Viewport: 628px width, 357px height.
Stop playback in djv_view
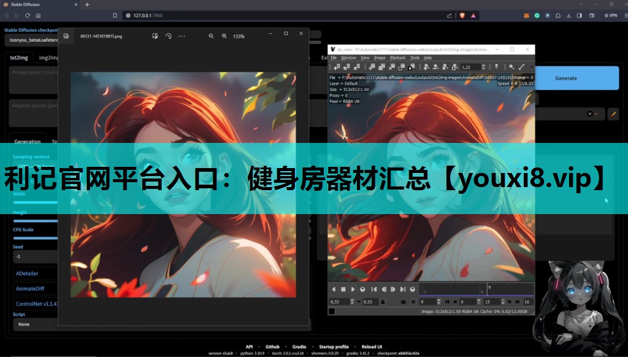tap(343, 290)
